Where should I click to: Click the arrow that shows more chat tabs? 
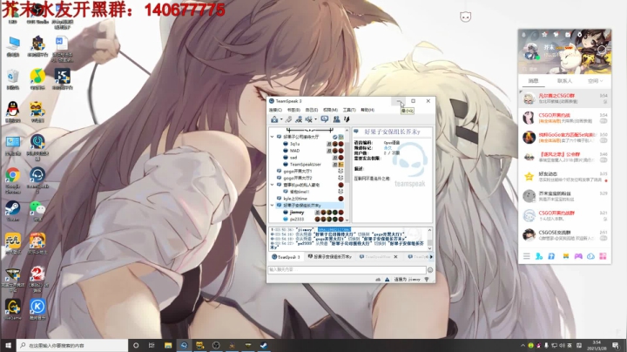click(431, 257)
